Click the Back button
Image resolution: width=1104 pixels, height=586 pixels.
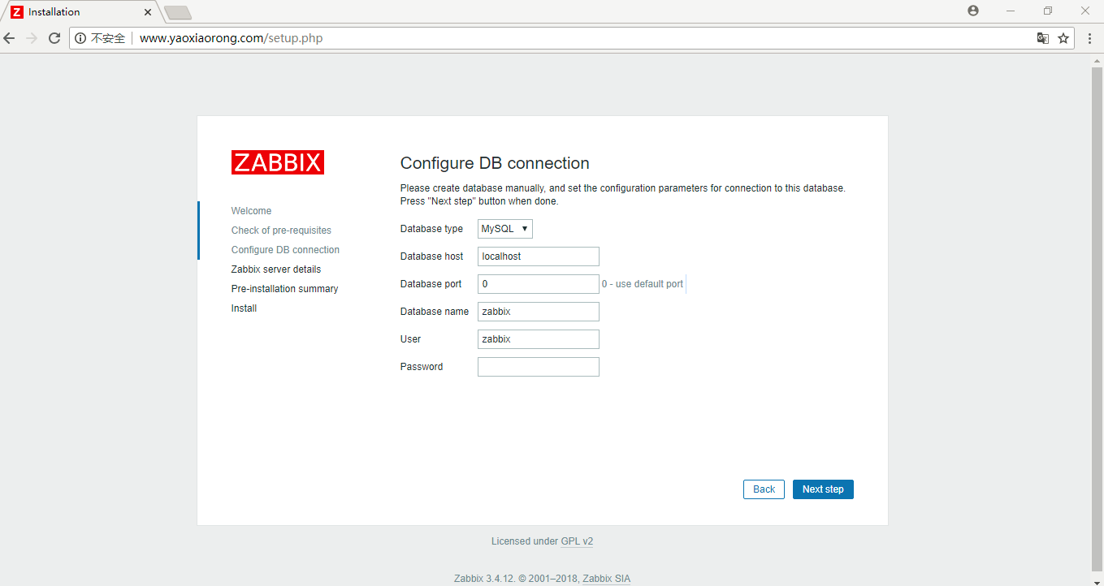764,489
